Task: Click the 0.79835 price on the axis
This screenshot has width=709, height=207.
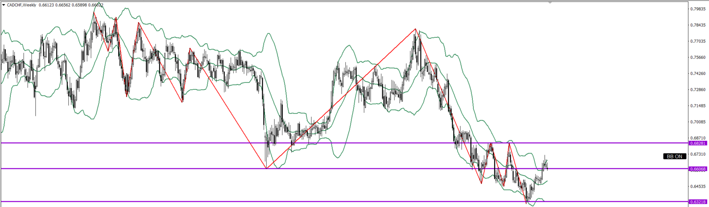Action: click(x=698, y=9)
